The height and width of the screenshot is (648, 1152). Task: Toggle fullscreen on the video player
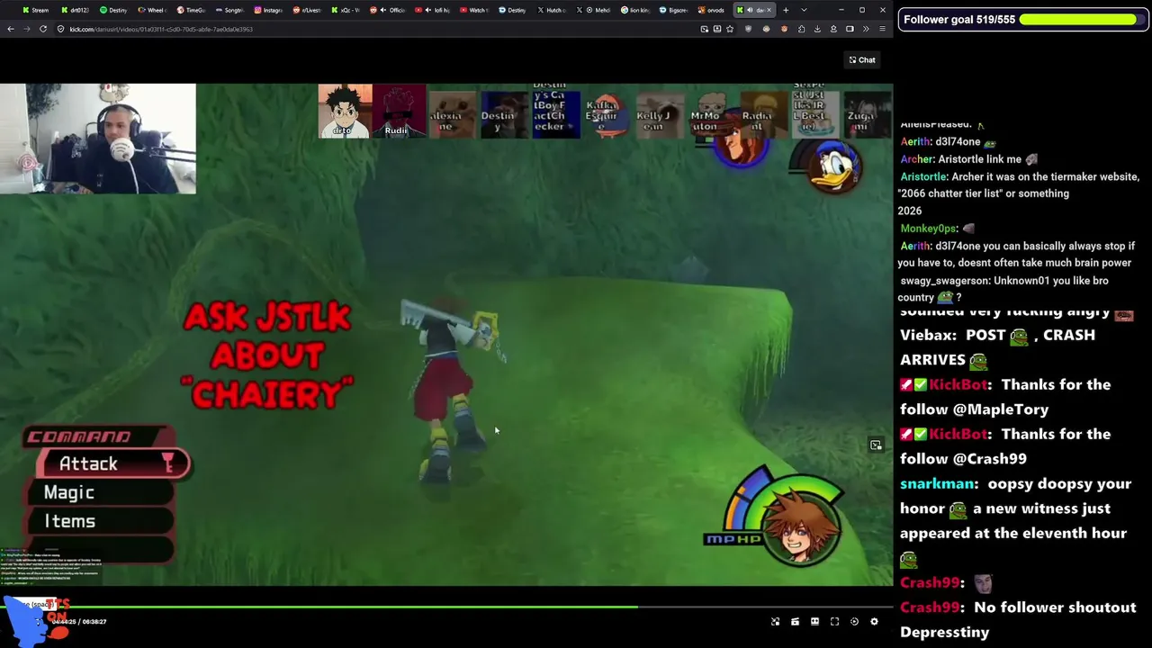click(x=834, y=621)
